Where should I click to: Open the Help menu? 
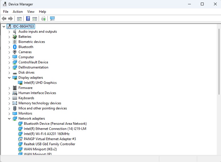(x=42, y=12)
